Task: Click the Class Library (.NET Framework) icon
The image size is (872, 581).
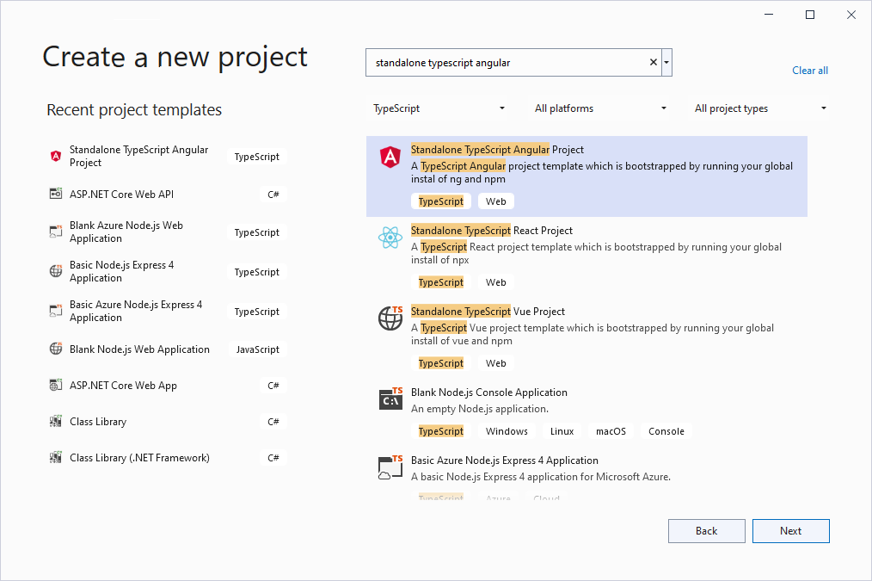Action: click(56, 457)
